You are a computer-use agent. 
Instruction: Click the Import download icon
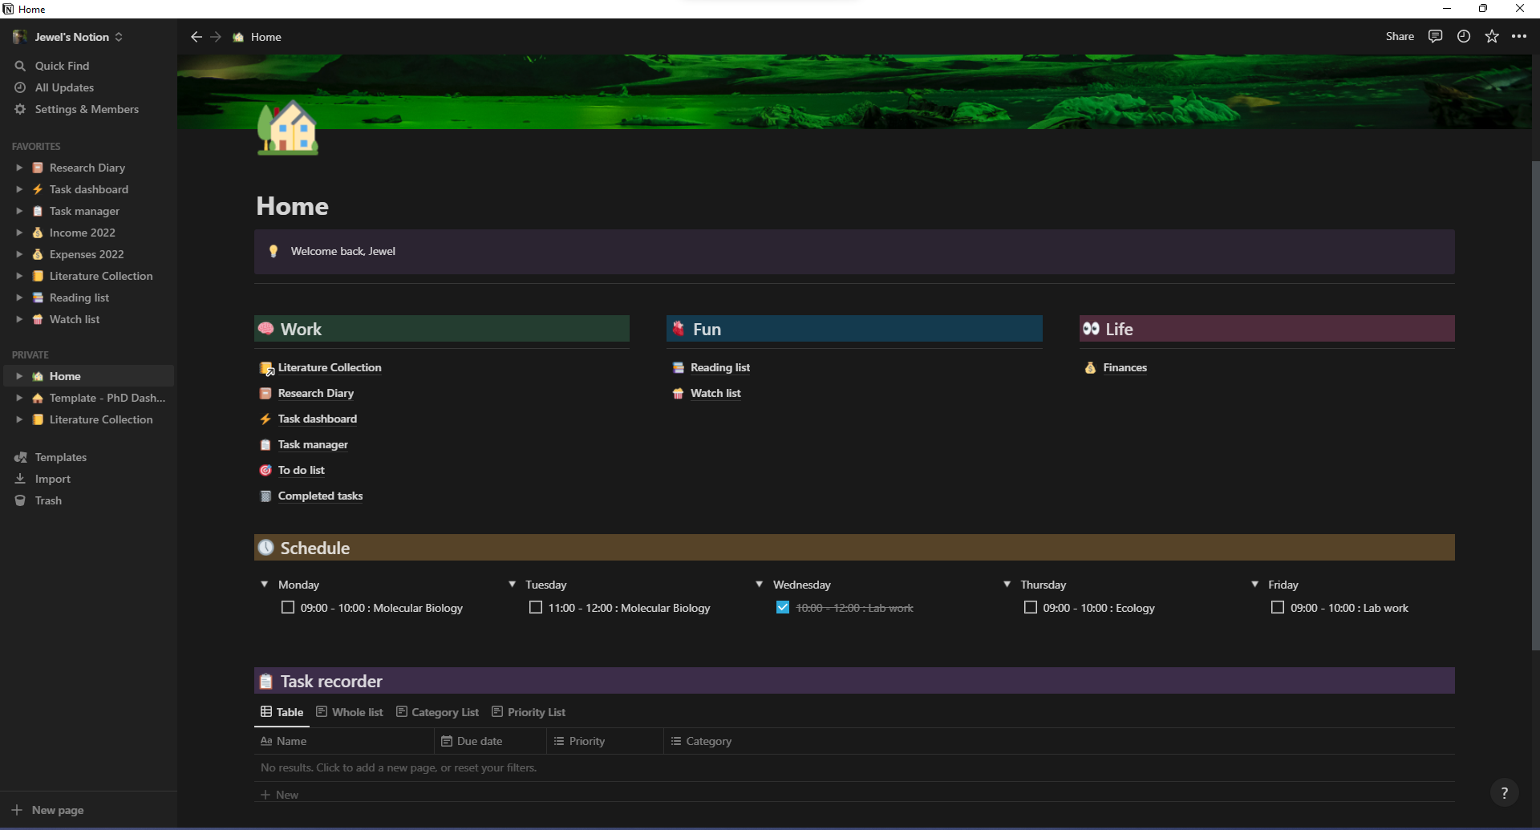click(20, 479)
